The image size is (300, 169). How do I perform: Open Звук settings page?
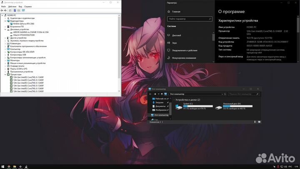pyautogui.click(x=172, y=43)
